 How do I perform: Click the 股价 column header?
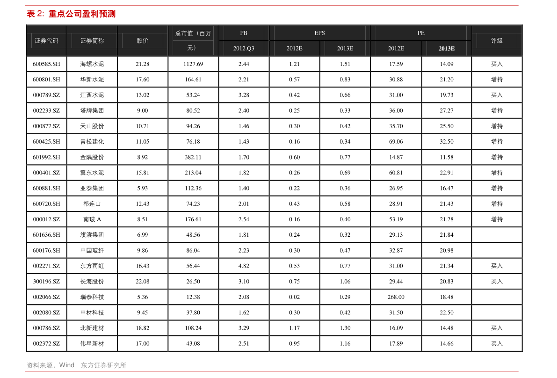[x=142, y=41]
